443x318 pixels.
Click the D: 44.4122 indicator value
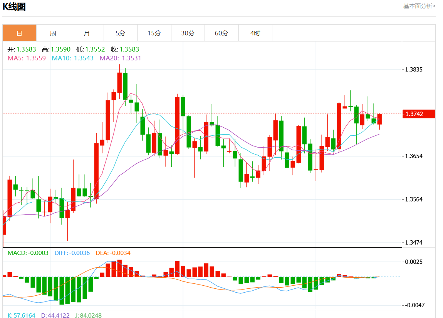click(x=55, y=315)
